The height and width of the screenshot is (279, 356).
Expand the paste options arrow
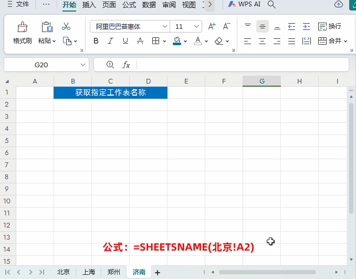(54, 42)
